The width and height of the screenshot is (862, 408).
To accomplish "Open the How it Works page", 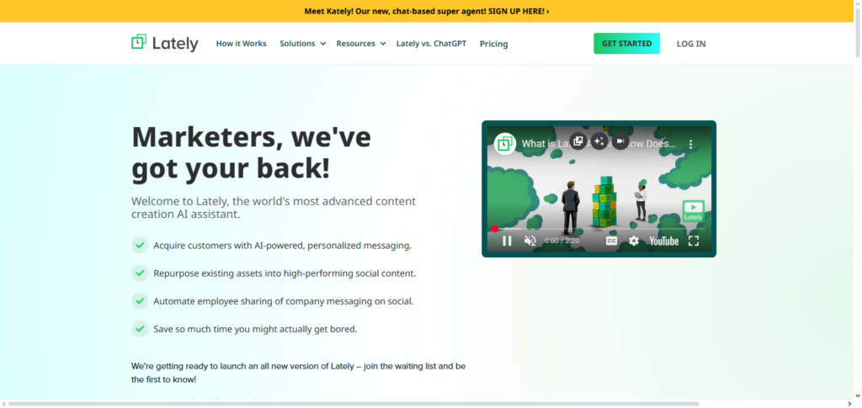I will tap(242, 44).
